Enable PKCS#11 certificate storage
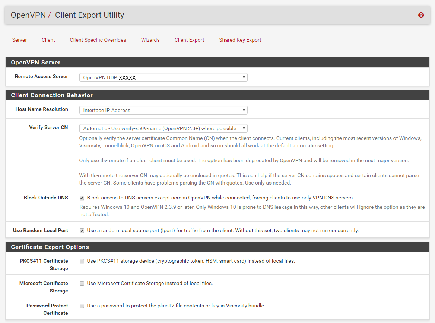 coord(82,261)
